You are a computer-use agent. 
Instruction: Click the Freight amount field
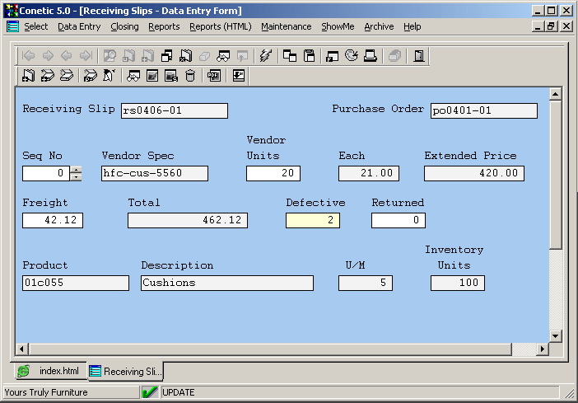tap(53, 220)
